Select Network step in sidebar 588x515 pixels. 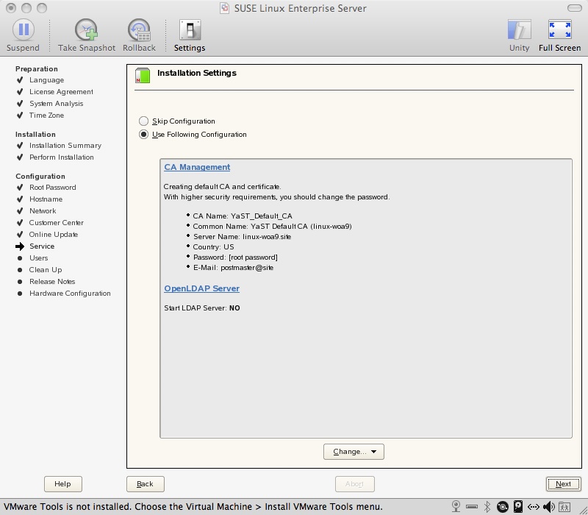(x=43, y=210)
